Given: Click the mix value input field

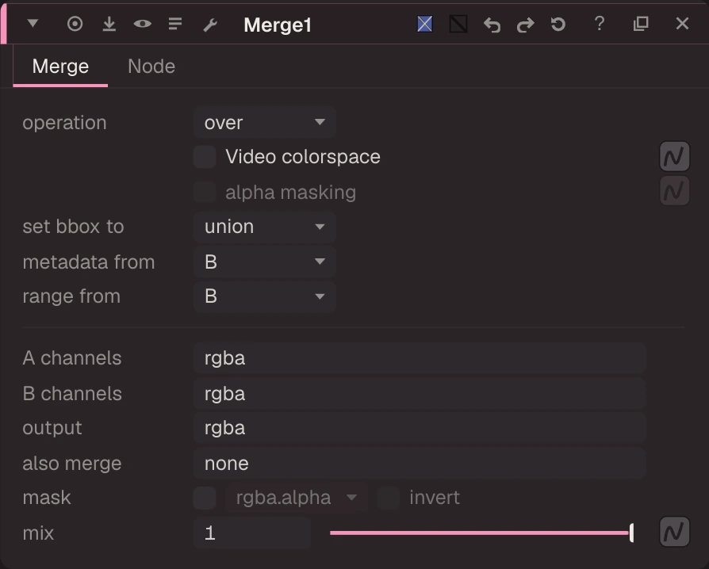Looking at the screenshot, I should click(x=252, y=533).
